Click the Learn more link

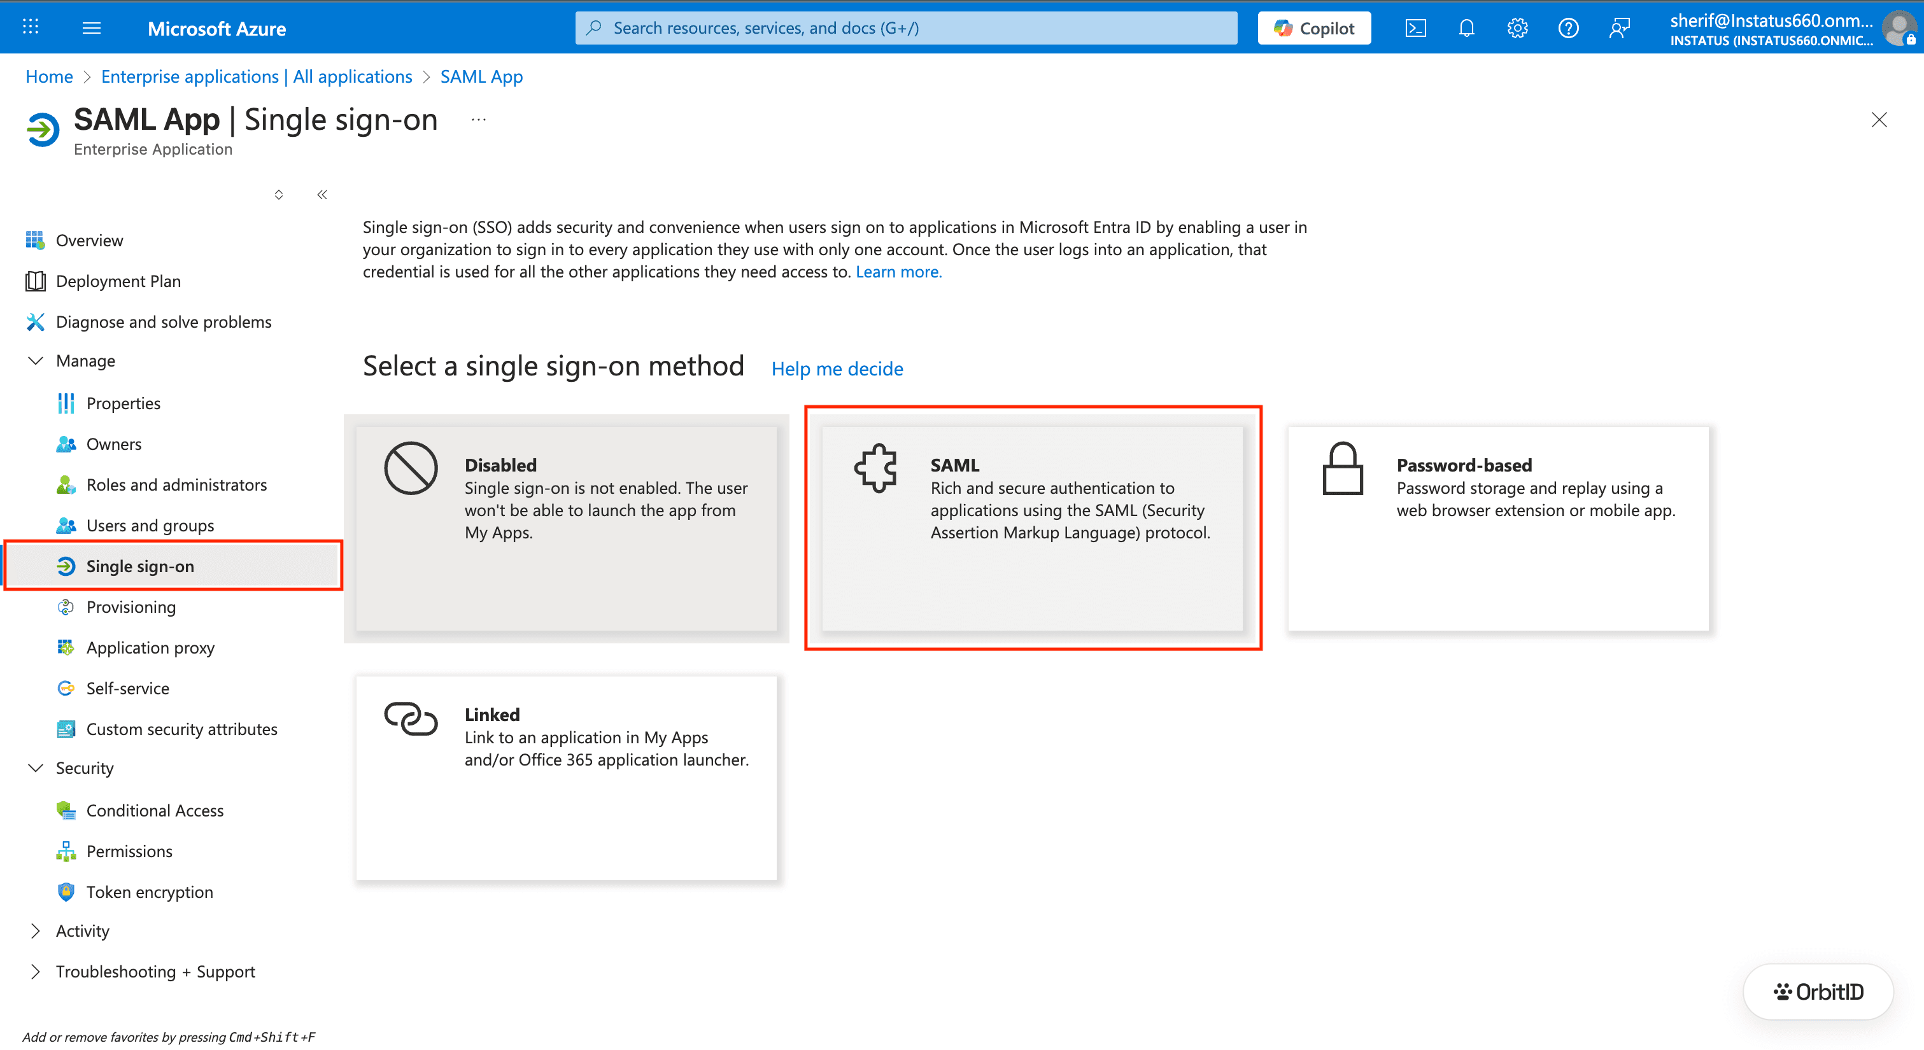(x=898, y=272)
